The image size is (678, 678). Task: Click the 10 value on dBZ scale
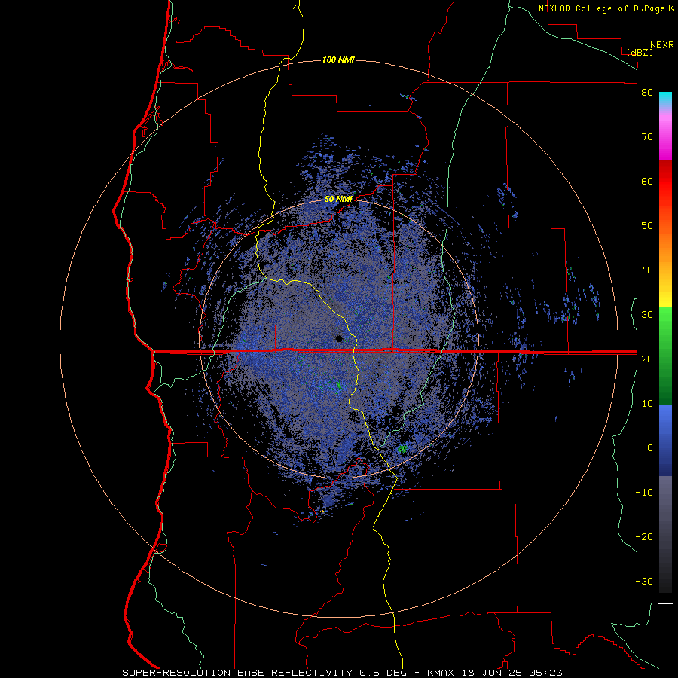pos(647,404)
